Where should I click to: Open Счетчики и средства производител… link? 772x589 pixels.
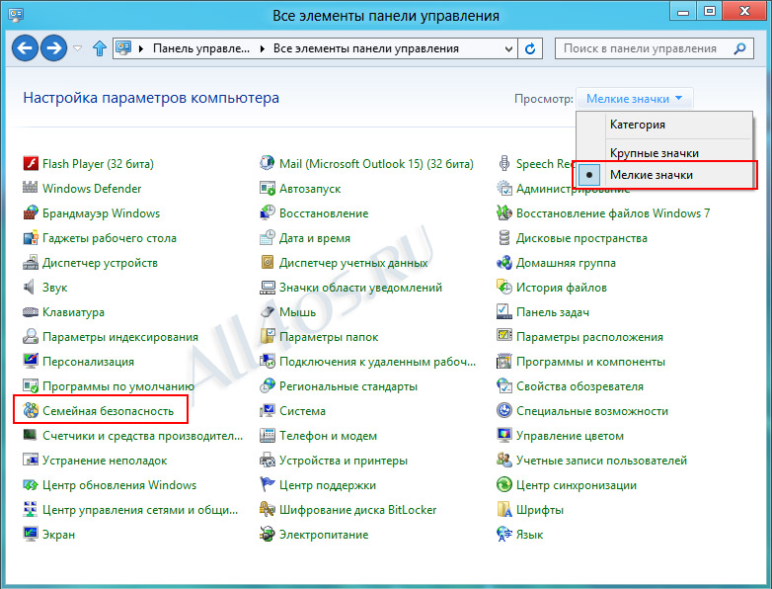[x=143, y=436]
